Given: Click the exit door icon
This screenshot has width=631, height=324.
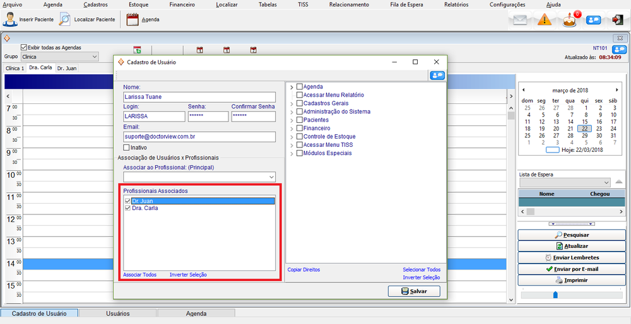Looking at the screenshot, I should (x=616, y=20).
